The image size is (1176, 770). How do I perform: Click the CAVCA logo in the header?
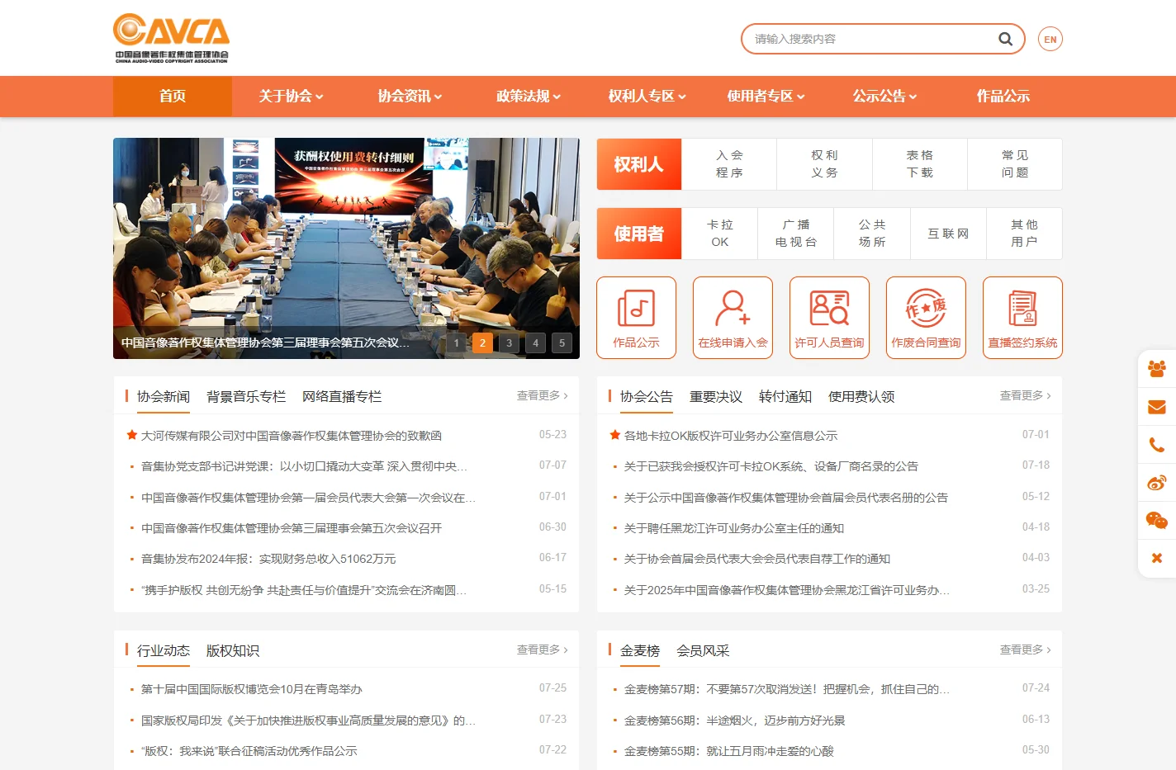(172, 38)
